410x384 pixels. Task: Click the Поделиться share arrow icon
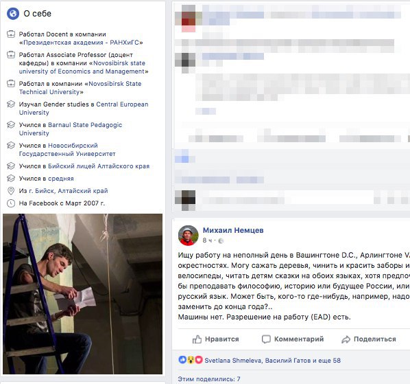346,339
